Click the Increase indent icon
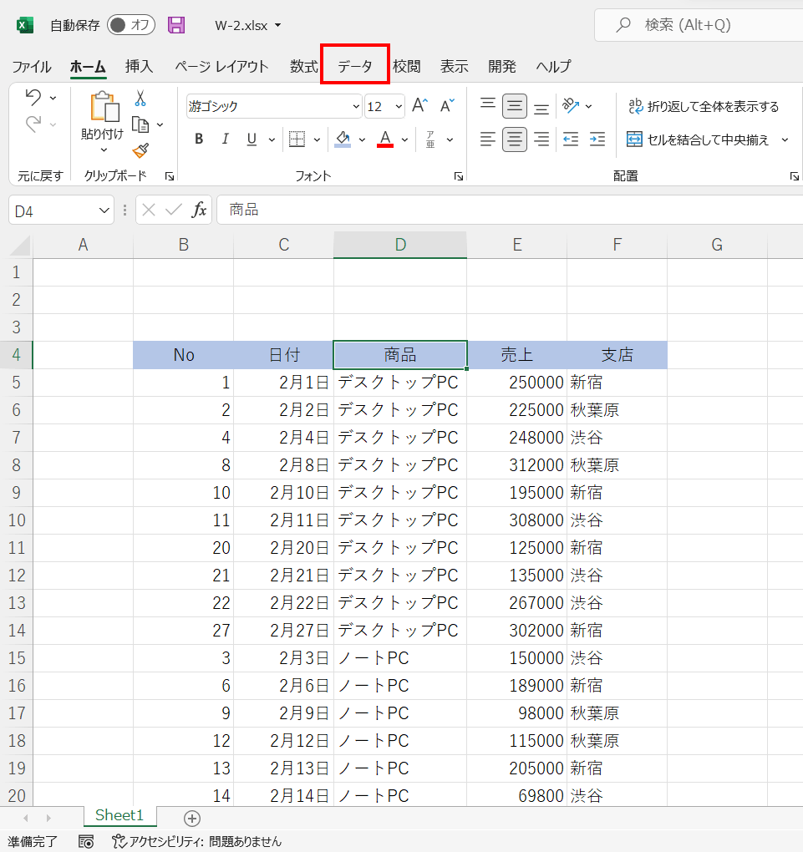 597,139
